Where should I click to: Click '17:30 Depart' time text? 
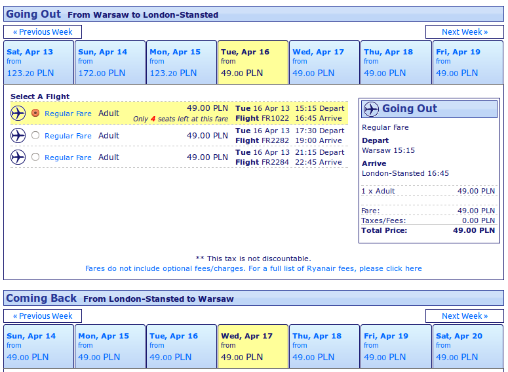click(x=319, y=131)
